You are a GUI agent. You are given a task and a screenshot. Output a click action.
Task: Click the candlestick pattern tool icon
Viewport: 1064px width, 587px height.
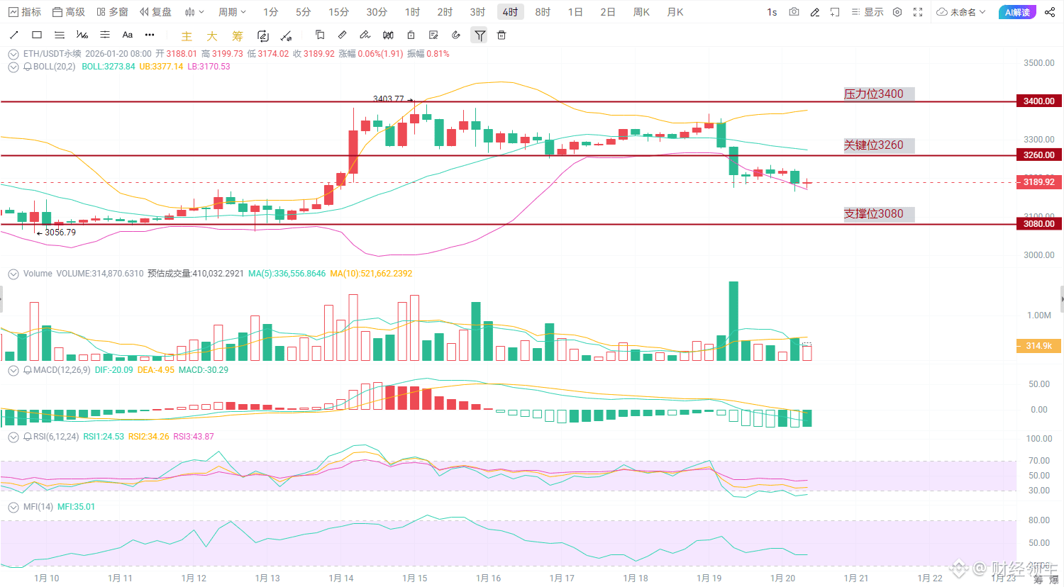tap(388, 35)
